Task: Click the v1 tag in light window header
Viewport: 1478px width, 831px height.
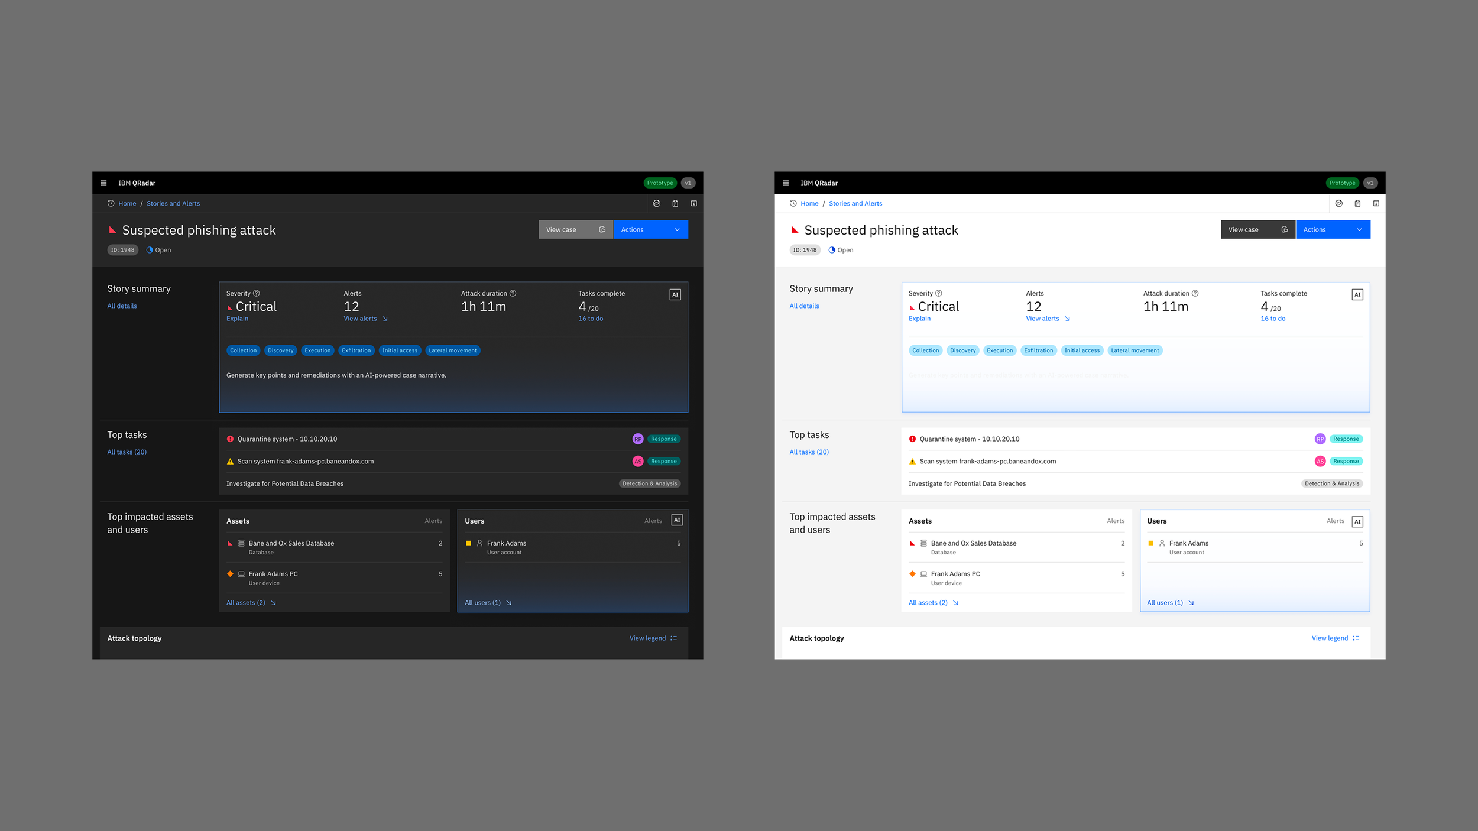Action: pyautogui.click(x=1370, y=183)
